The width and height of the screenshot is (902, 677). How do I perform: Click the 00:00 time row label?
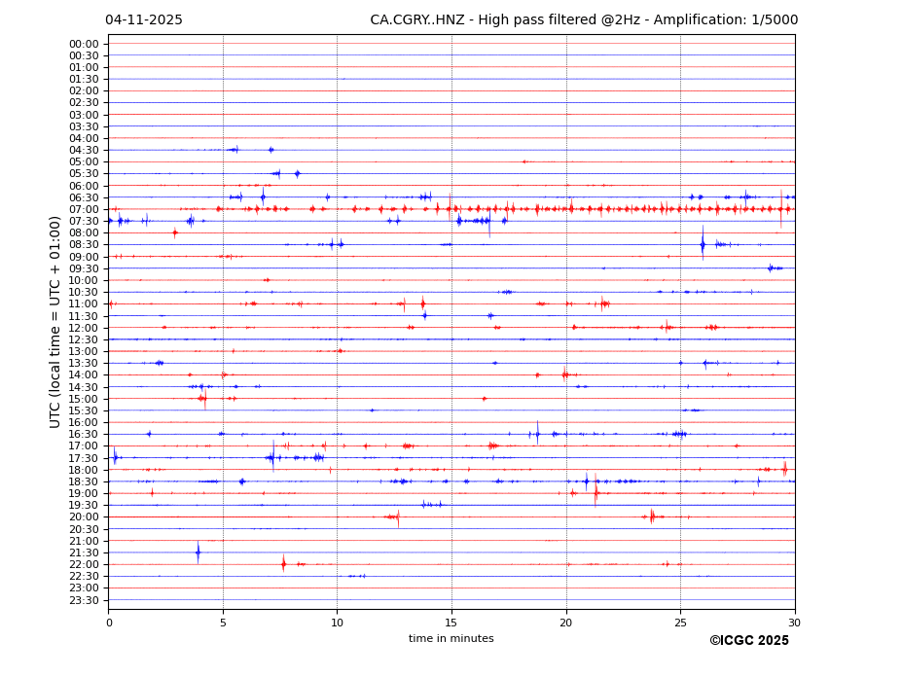pyautogui.click(x=84, y=44)
